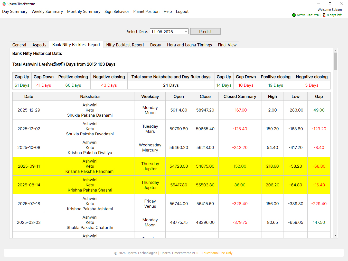Select the 2025-12-02 date cell
Image resolution: width=348 pixels, height=261 pixels.
[x=29, y=129]
